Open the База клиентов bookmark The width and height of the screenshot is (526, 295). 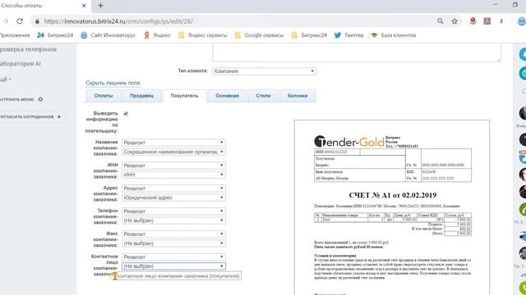[394, 35]
